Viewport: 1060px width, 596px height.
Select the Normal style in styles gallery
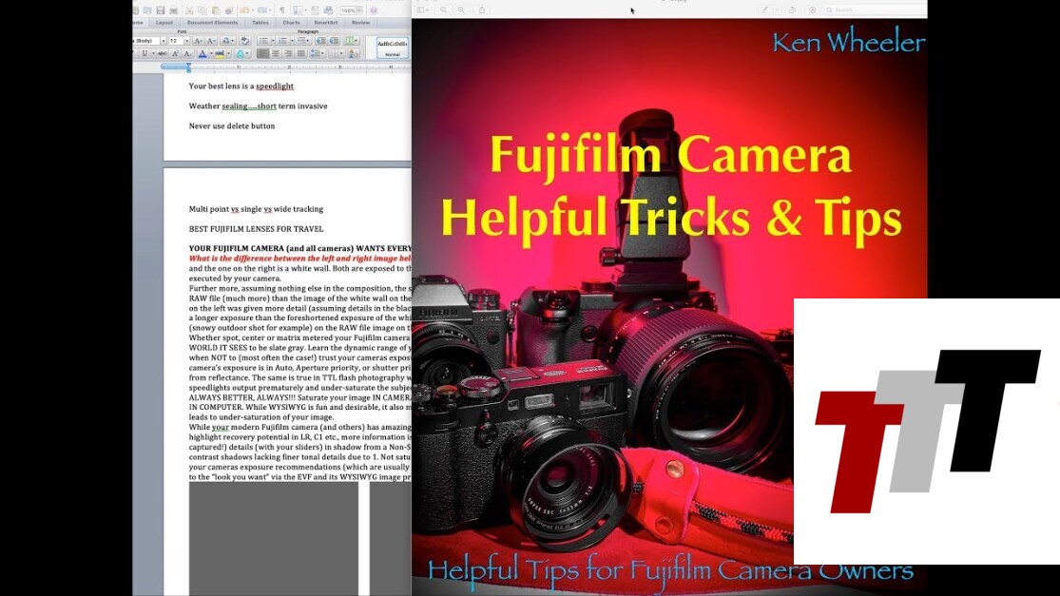[x=393, y=48]
